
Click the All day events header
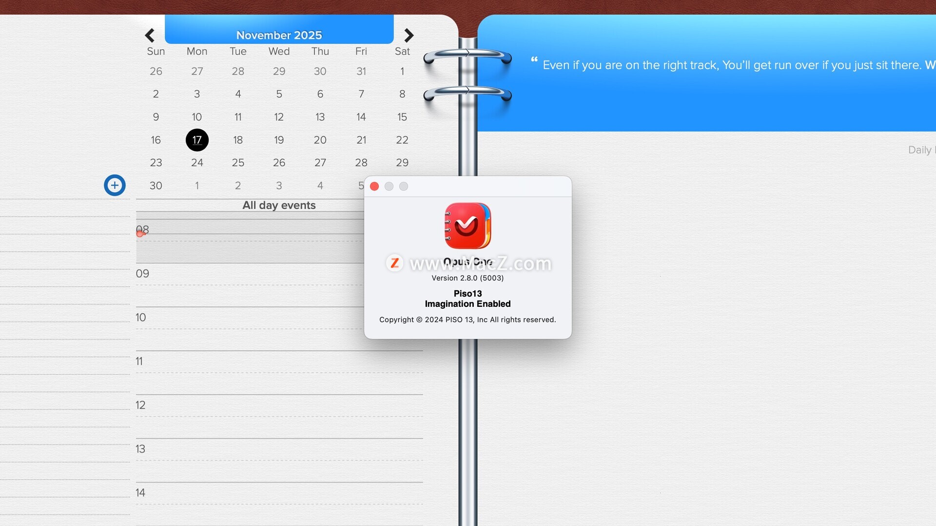tap(279, 205)
